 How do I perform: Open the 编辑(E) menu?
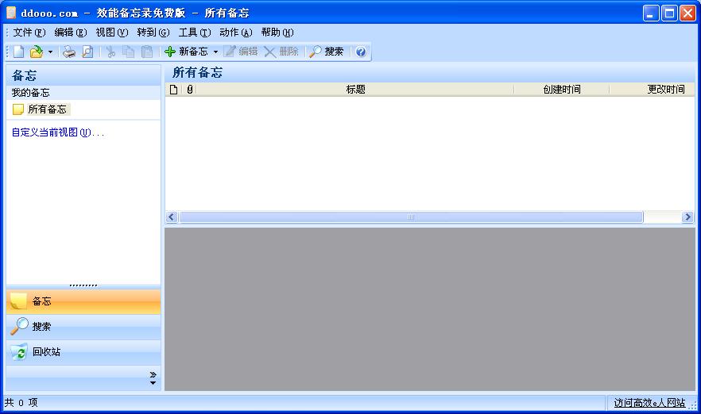71,32
